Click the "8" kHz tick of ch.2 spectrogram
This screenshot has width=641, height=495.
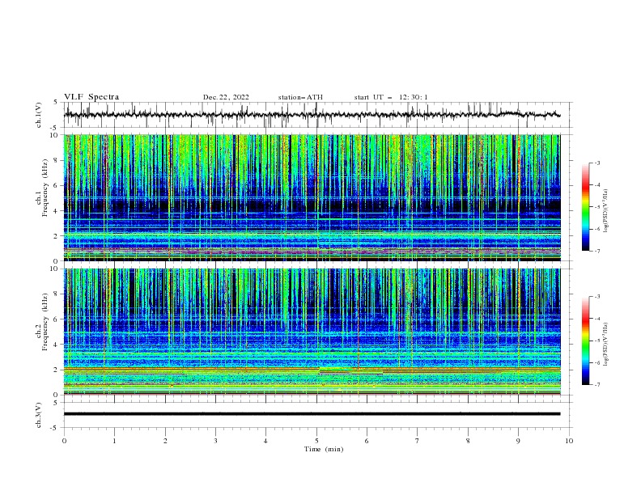click(x=57, y=294)
